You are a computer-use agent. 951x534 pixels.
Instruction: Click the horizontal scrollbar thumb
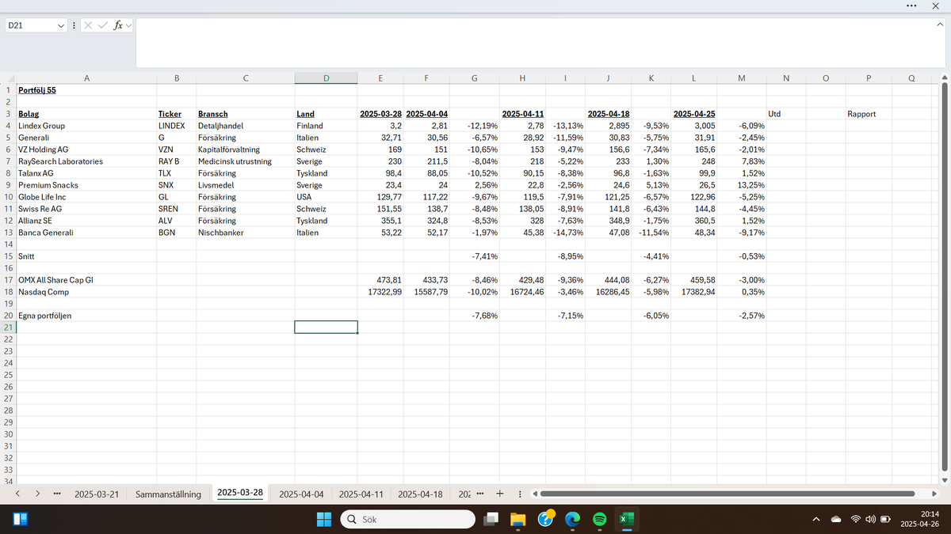(728, 494)
